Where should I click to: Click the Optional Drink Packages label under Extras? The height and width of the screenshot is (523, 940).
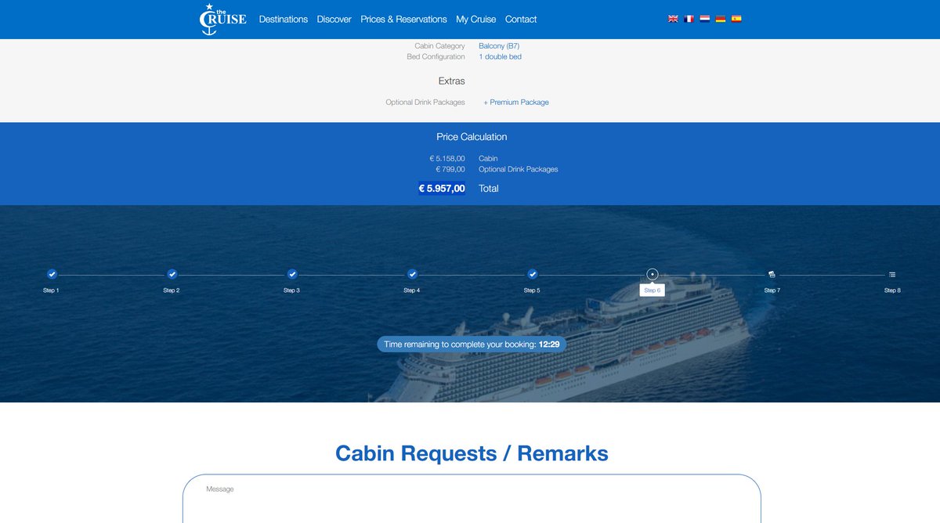click(x=425, y=103)
